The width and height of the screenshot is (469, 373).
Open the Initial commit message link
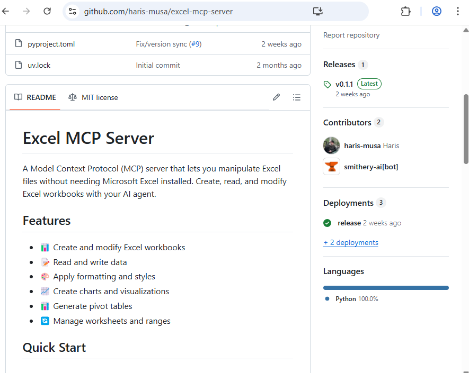click(158, 65)
